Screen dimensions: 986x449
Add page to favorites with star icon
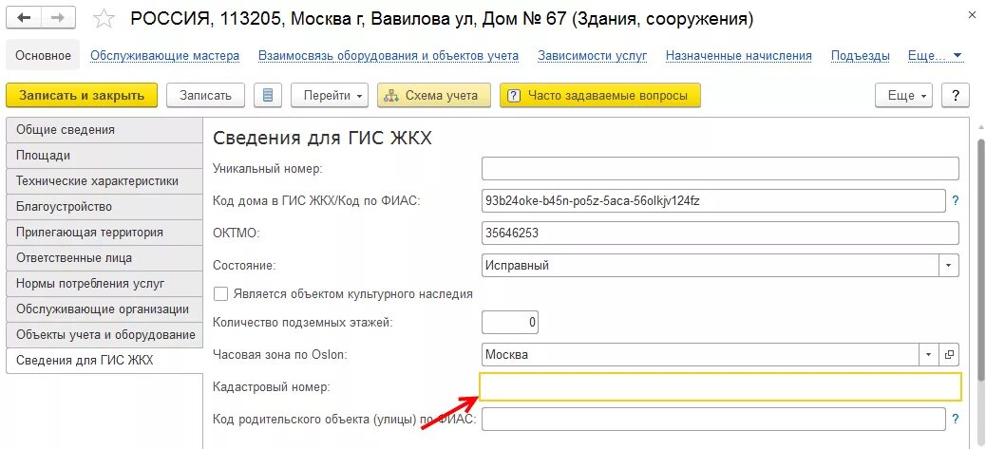[x=104, y=19]
